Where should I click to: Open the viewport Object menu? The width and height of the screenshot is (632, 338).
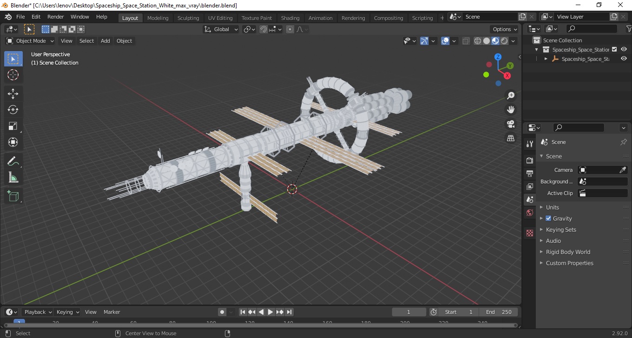coord(124,41)
